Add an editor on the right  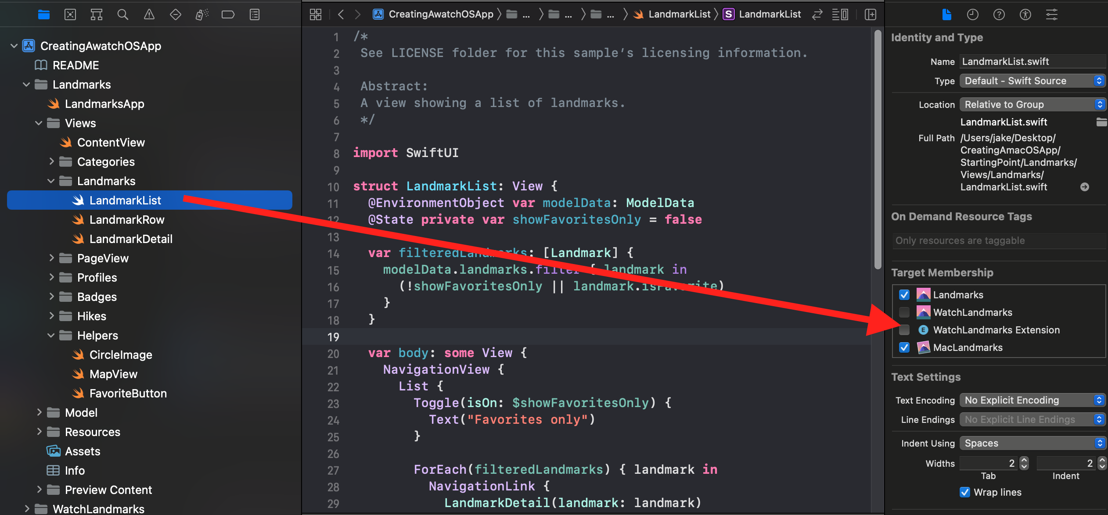click(870, 14)
